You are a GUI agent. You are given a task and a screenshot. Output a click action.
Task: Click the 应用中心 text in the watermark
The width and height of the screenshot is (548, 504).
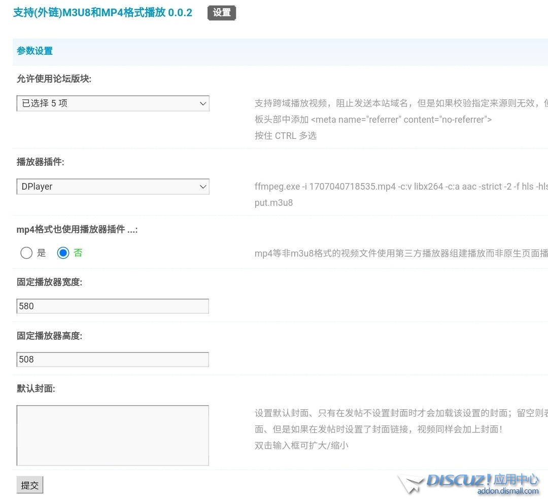coord(516,479)
